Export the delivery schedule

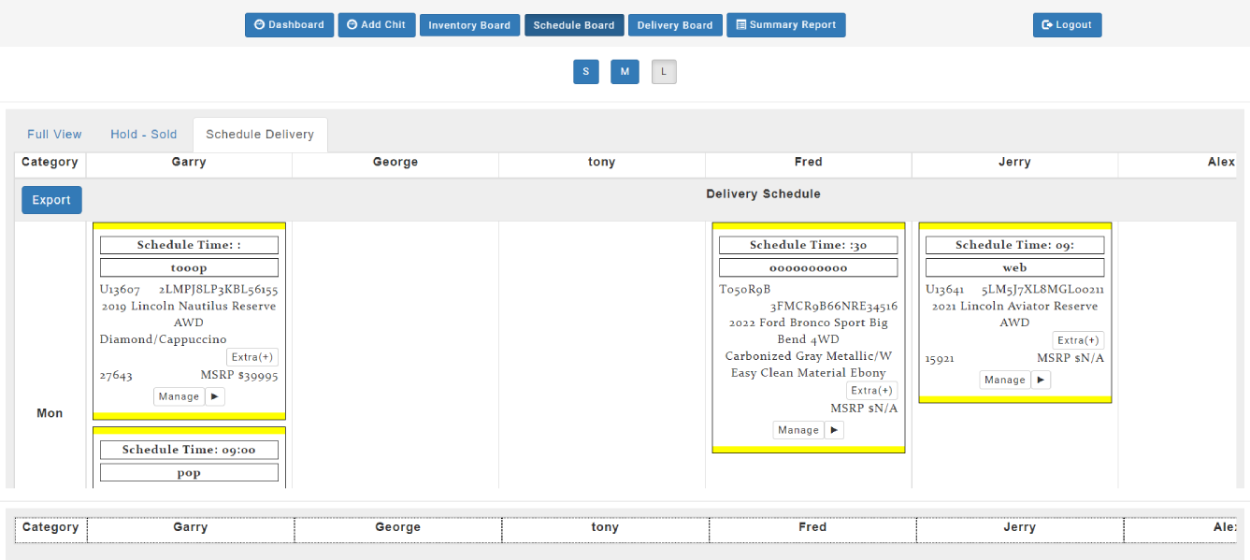(51, 200)
